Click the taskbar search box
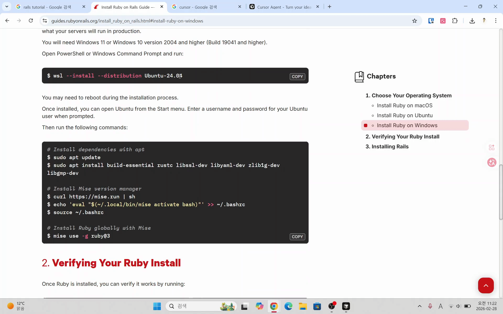Viewport: 503px width, 314px height. 201,306
